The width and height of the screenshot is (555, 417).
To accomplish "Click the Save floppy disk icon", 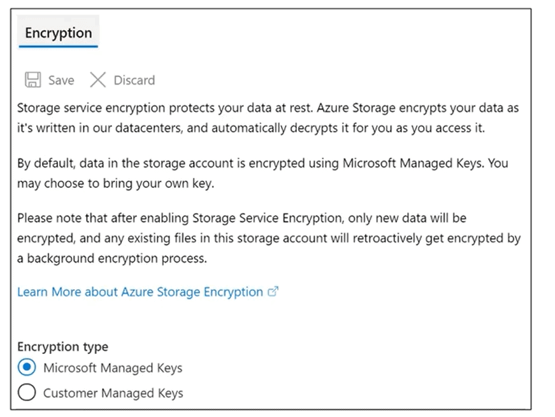I will 32,80.
